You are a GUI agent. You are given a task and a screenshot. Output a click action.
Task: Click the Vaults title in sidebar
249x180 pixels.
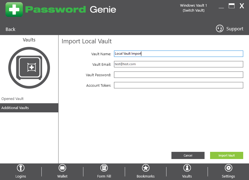(x=29, y=40)
